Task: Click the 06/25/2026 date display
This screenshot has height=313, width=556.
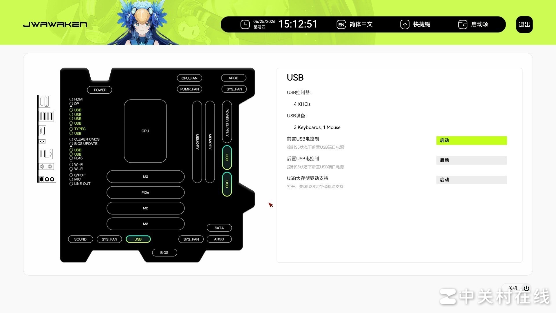Action: tap(264, 21)
